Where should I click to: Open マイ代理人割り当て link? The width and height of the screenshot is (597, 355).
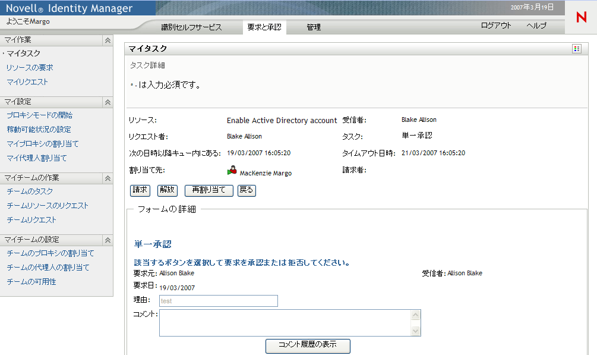[37, 158]
